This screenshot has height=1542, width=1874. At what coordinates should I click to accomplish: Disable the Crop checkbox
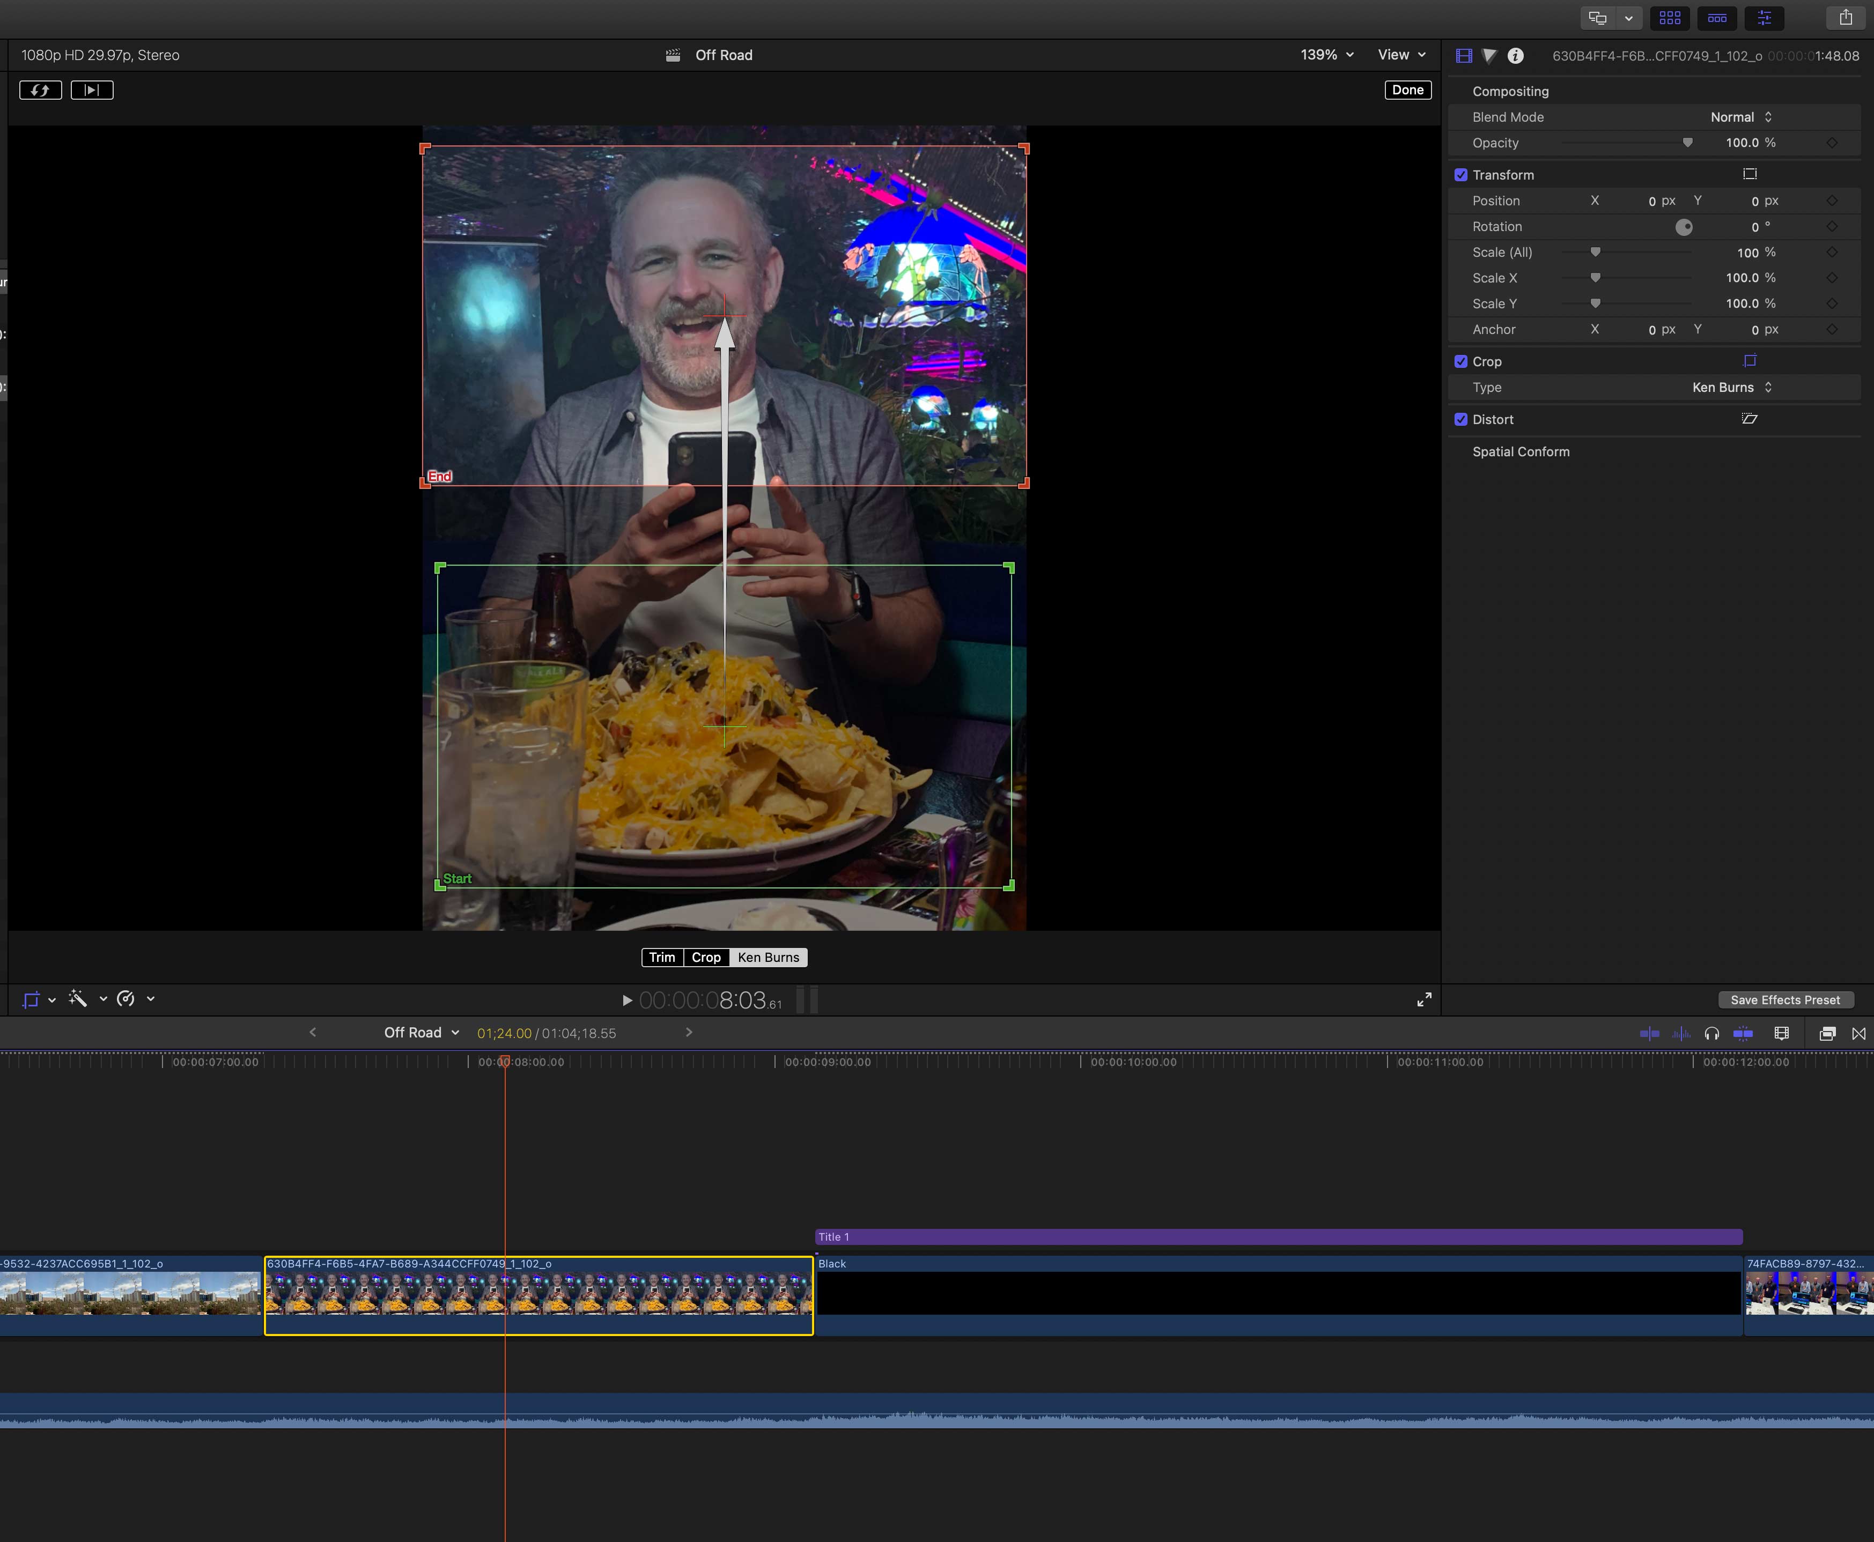tap(1461, 361)
